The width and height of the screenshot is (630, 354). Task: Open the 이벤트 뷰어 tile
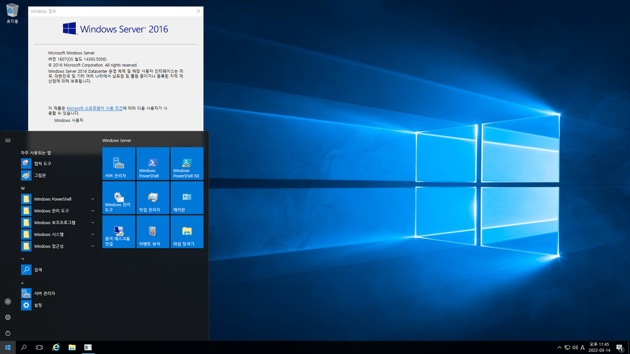point(153,232)
